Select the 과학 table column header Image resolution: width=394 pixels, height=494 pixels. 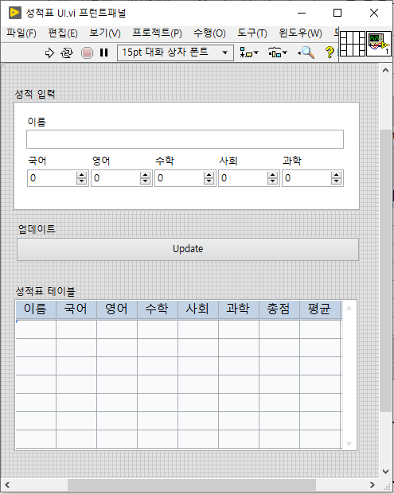pos(239,309)
